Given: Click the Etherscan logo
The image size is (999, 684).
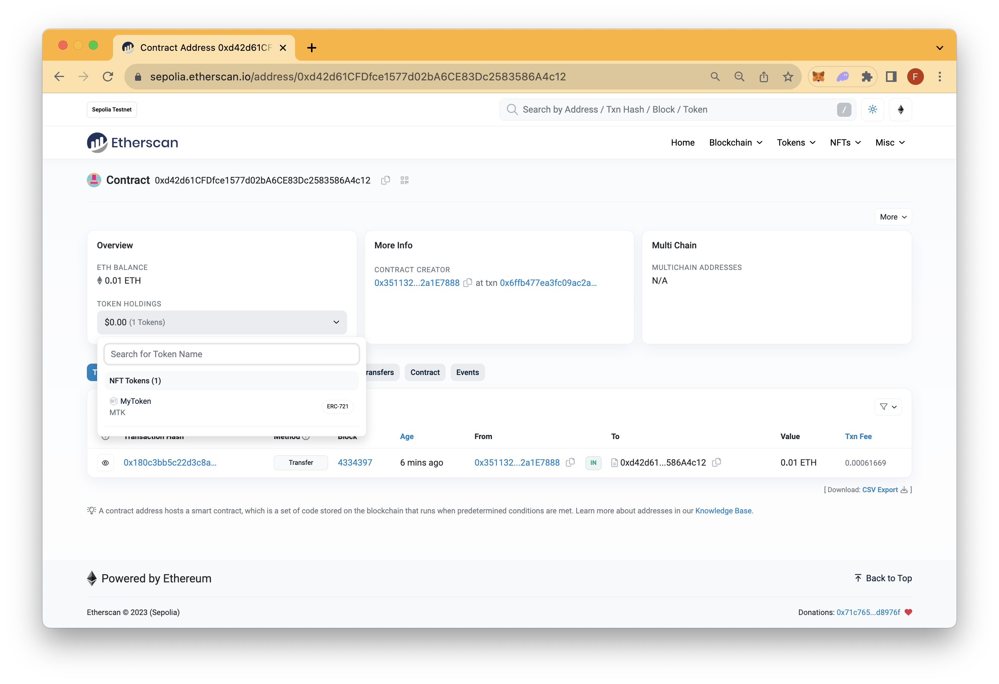Looking at the screenshot, I should 132,143.
